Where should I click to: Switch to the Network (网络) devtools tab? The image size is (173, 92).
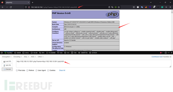(x=42, y=53)
